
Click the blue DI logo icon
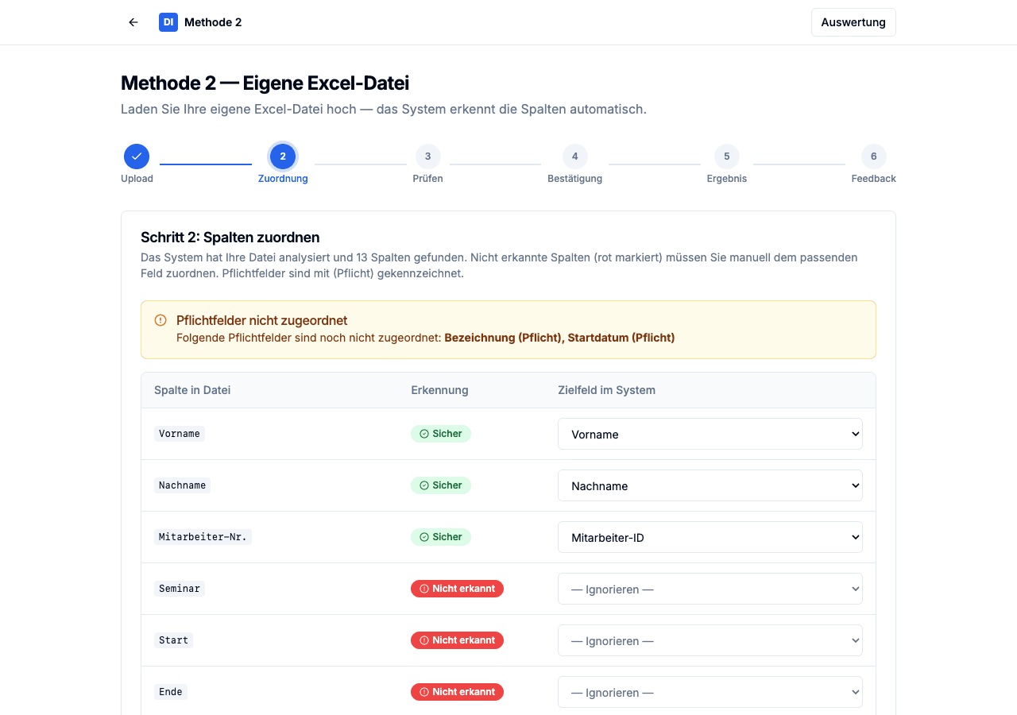168,22
